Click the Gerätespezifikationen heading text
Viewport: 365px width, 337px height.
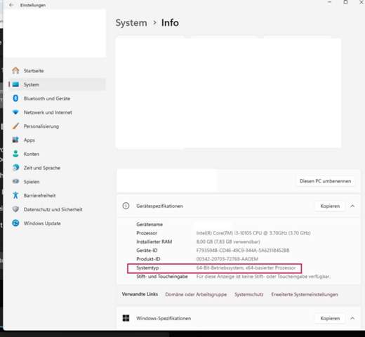click(159, 206)
